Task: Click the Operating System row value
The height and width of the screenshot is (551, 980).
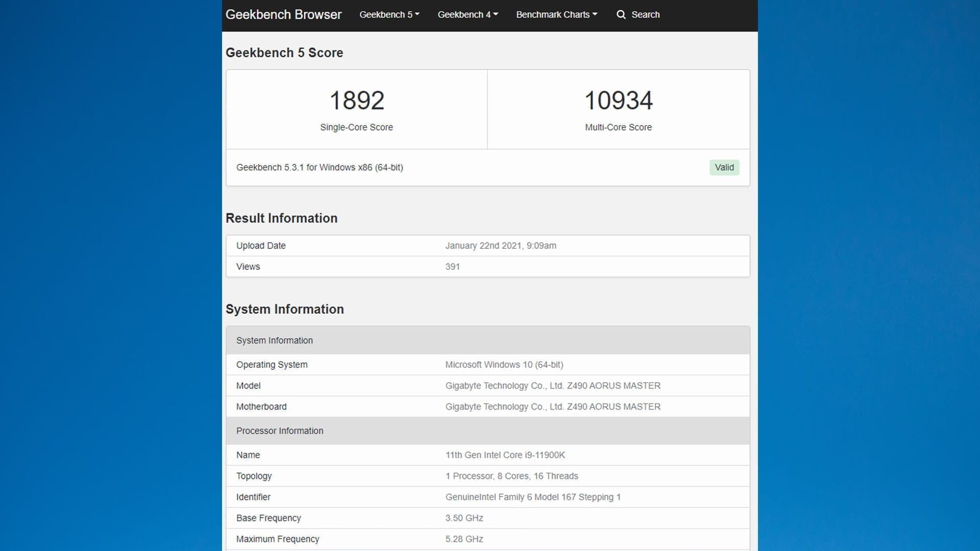Action: click(504, 365)
